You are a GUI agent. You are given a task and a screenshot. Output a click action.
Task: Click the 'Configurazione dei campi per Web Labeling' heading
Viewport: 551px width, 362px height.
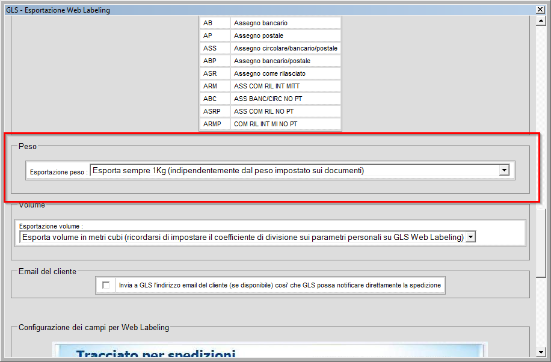pos(94,327)
